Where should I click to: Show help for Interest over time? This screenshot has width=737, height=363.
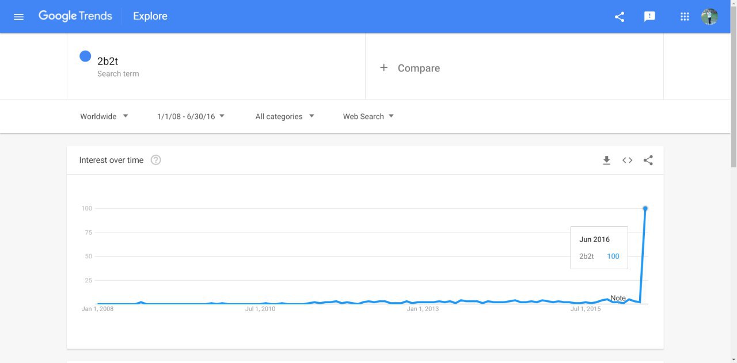155,160
